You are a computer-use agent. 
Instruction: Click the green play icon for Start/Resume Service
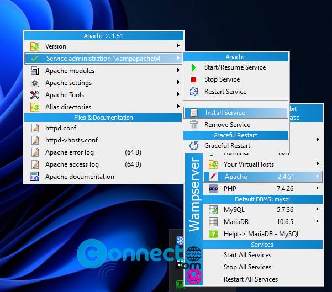pos(194,67)
